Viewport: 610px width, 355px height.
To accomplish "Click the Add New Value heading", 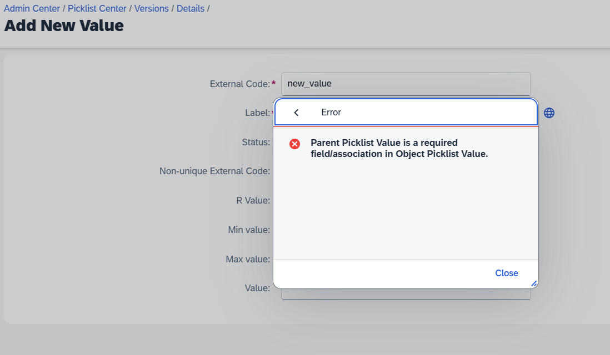I will (x=64, y=26).
